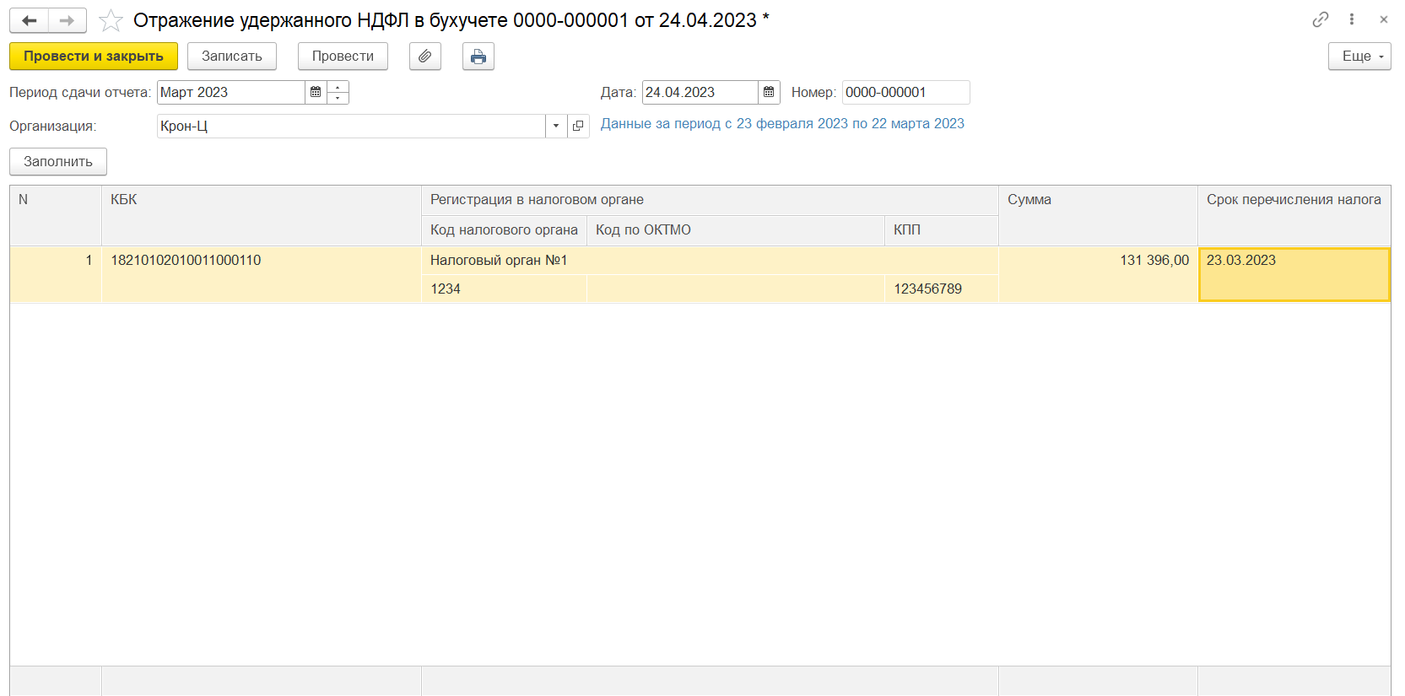Image resolution: width=1405 pixels, height=696 pixels.
Task: Click Провести и закрыть
Action: tap(94, 57)
